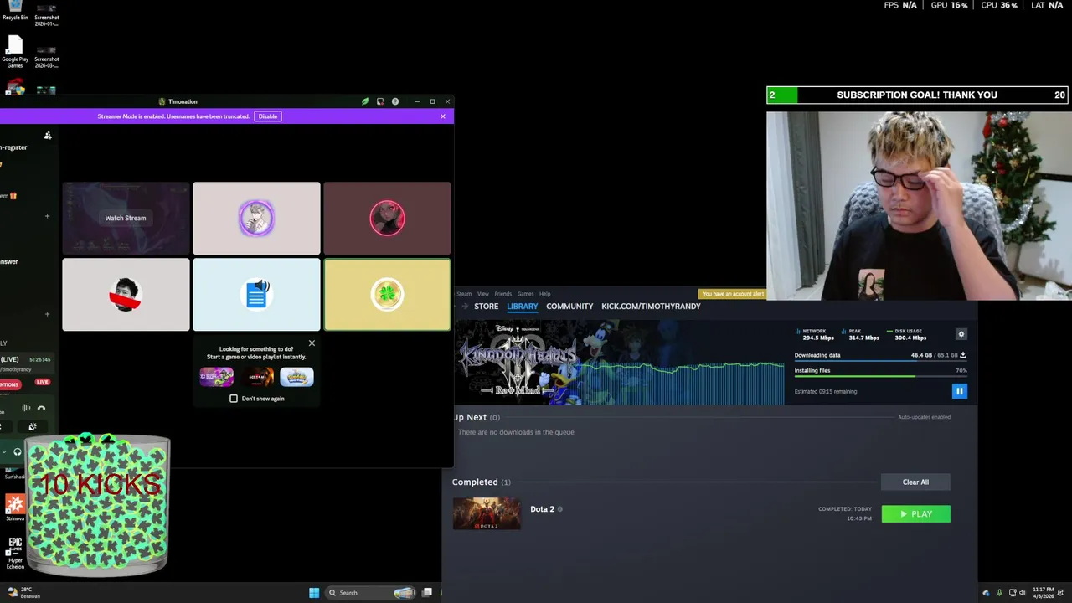Open the KICK.COM/TIMOTHYRANDY profile tab
Viewport: 1072px width, 603px height.
click(651, 307)
